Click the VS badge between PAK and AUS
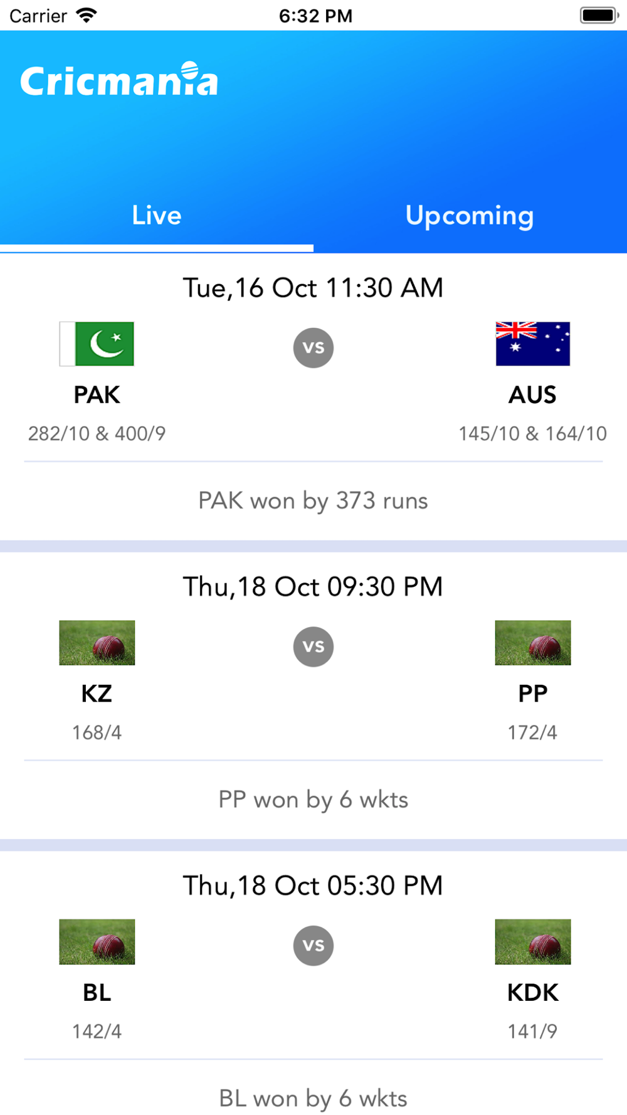 tap(313, 347)
